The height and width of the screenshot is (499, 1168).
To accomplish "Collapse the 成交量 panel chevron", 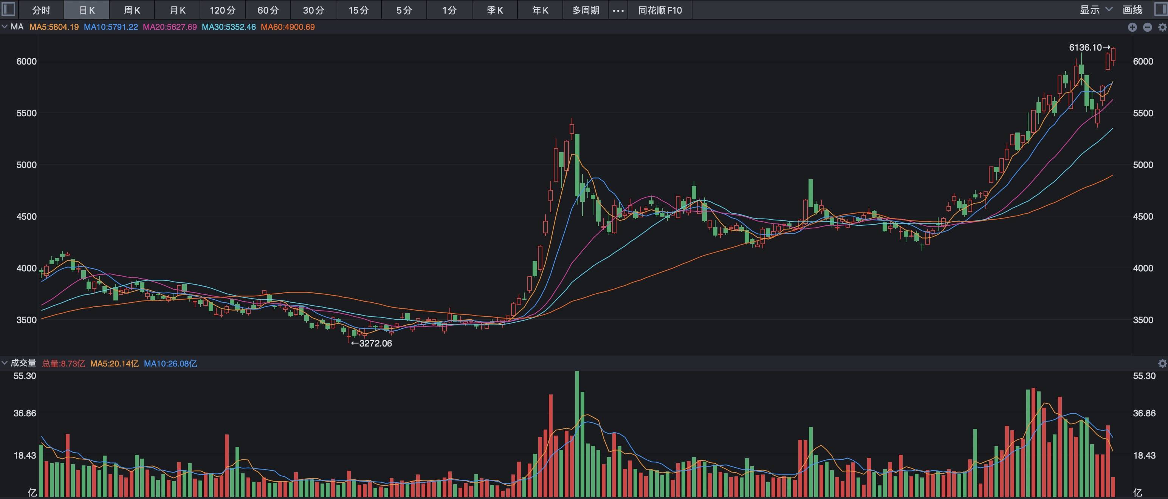I will (5, 363).
